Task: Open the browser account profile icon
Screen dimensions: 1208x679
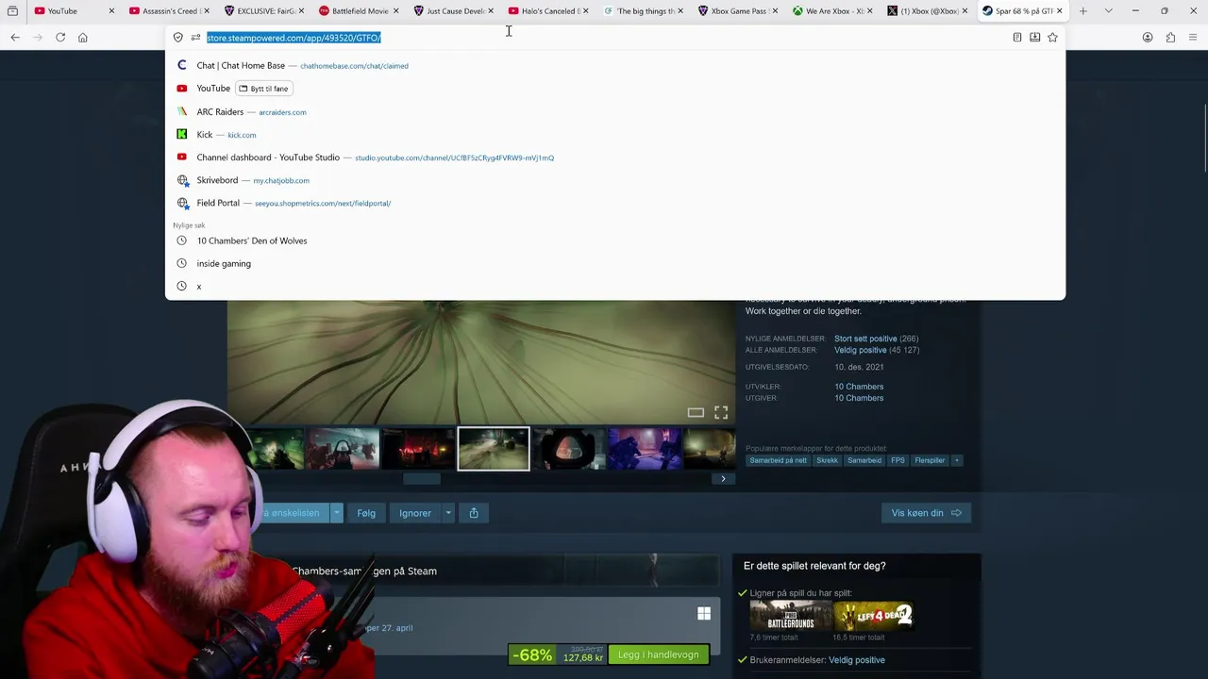Action: pos(1148,38)
